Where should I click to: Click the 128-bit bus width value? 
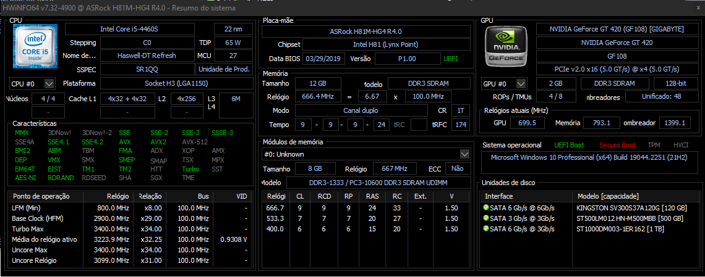(x=675, y=83)
